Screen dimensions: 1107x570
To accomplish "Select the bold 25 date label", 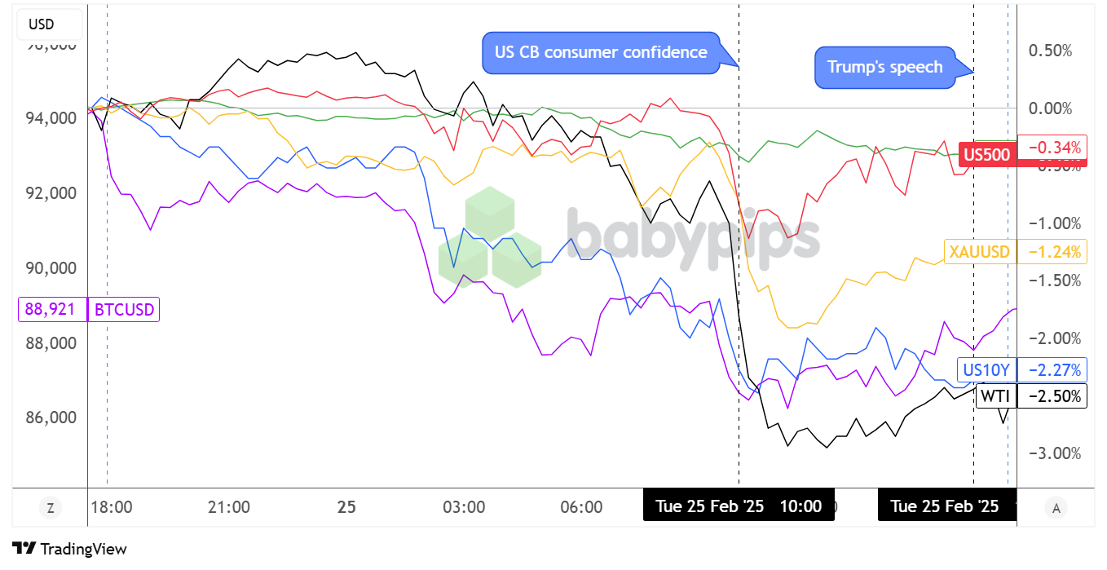I will [346, 507].
